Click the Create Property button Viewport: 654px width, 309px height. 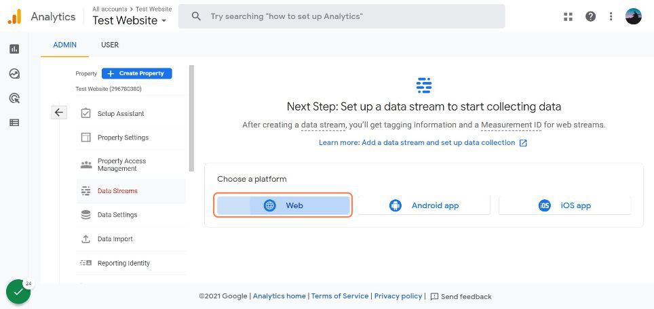tap(137, 73)
